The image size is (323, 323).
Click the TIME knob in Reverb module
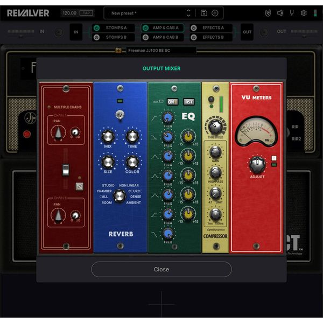pos(132,136)
